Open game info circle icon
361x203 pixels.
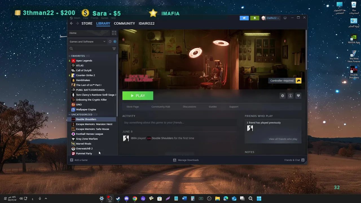click(x=290, y=96)
